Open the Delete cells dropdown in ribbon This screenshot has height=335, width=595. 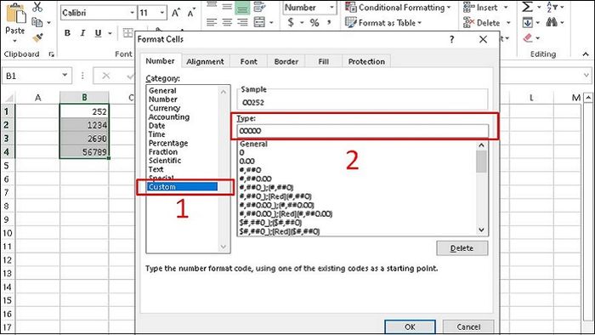508,23
